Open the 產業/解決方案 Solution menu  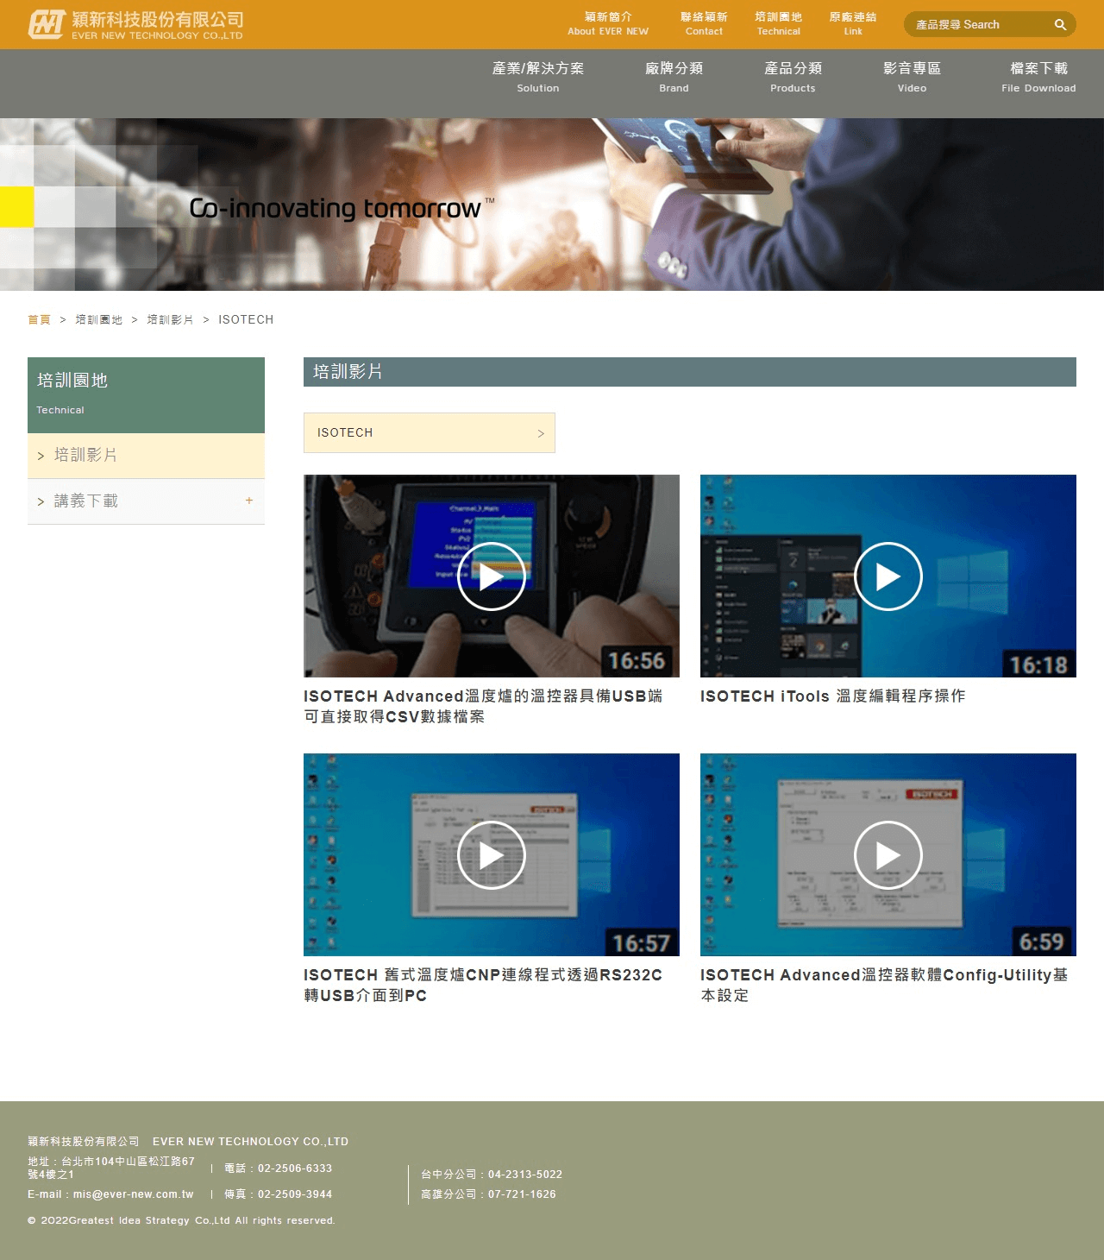click(538, 76)
